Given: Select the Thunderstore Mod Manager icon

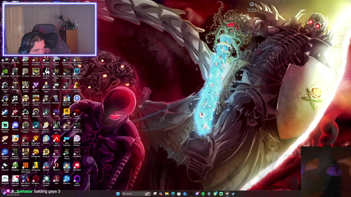Looking at the screenshot, I should click(77, 74).
